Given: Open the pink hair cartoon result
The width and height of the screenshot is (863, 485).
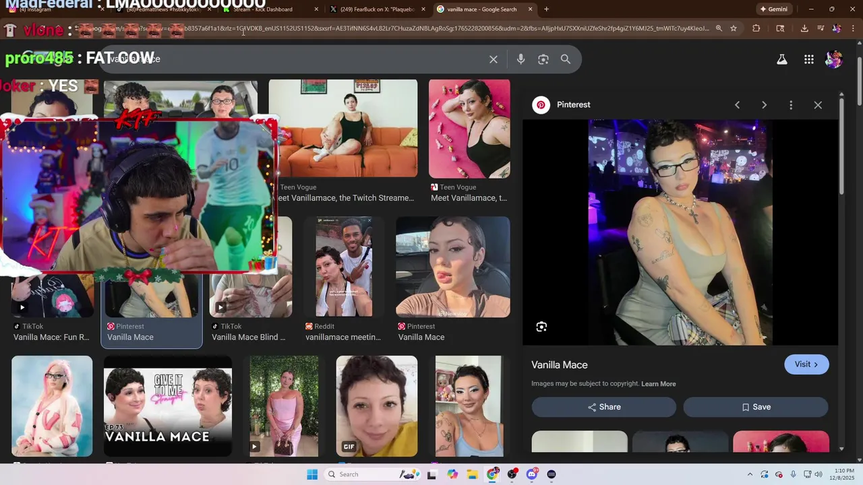Looking at the screenshot, I should pyautogui.click(x=52, y=406).
